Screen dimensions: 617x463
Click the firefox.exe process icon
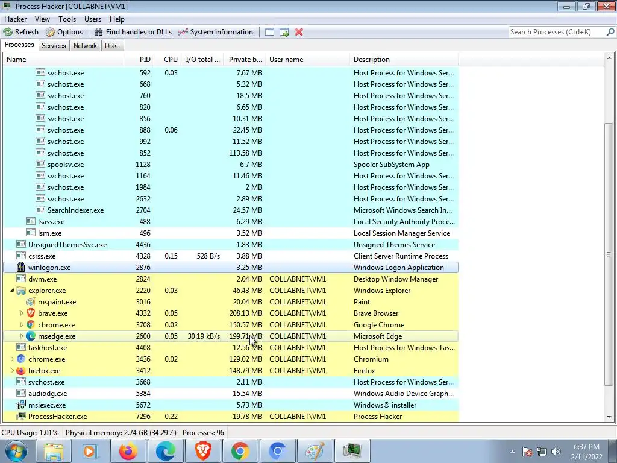21,371
